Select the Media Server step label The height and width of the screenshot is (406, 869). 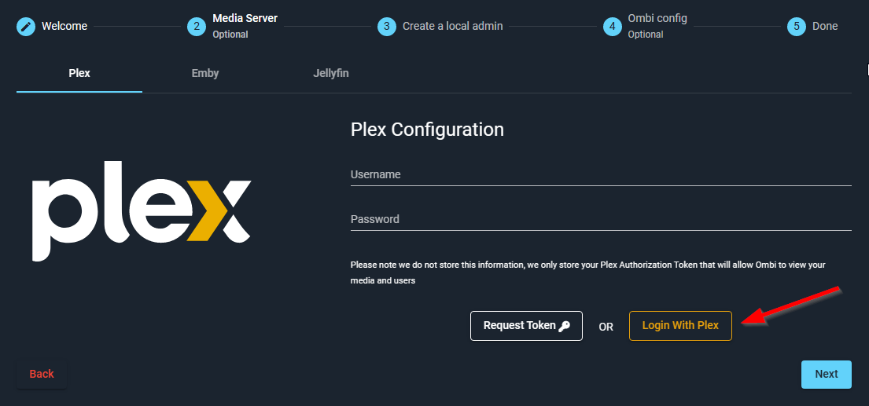[x=245, y=19]
